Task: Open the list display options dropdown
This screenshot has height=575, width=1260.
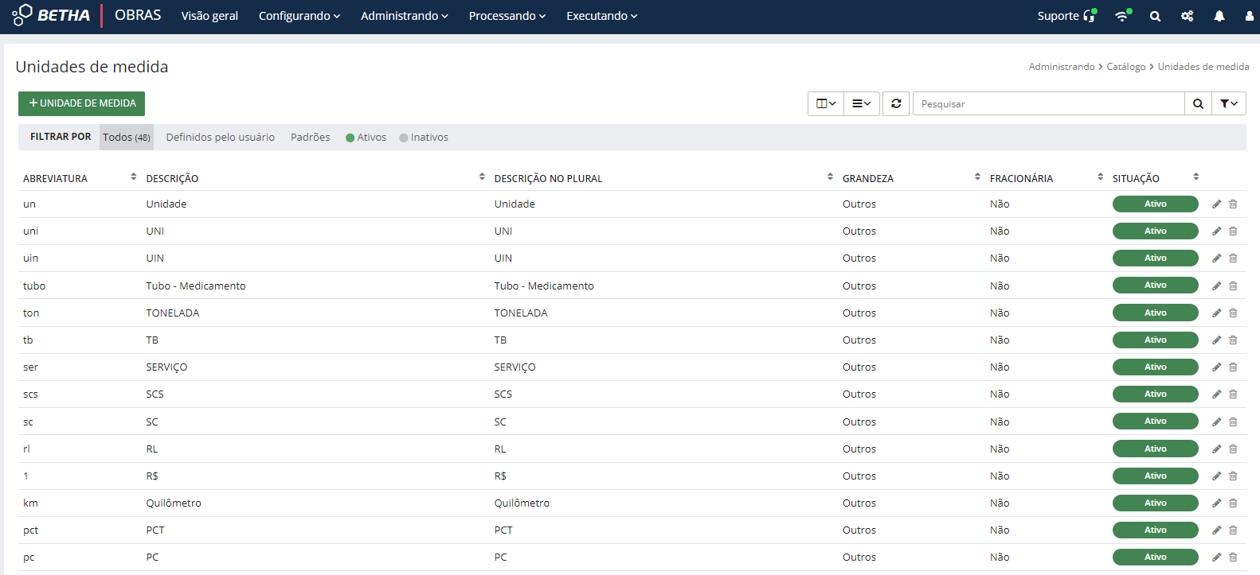Action: pyautogui.click(x=862, y=103)
